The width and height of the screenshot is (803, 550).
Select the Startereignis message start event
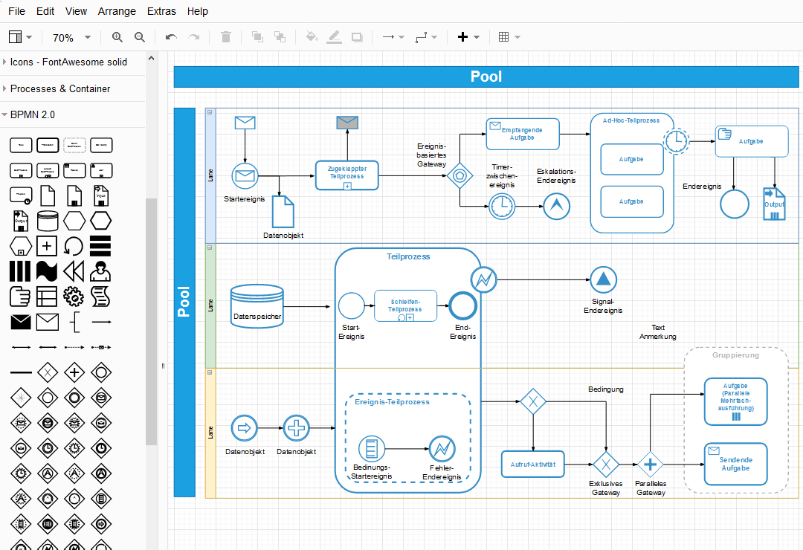[x=245, y=176]
